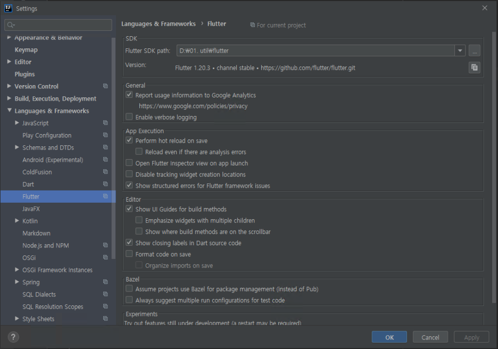Click project-level icon in the Flutter row
This screenshot has width=498, height=349.
click(x=105, y=196)
